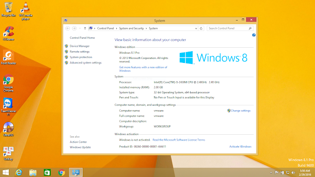This screenshot has height=177, width=315.
Task: Click the refresh button beside address bar
Action: click(x=201, y=29)
